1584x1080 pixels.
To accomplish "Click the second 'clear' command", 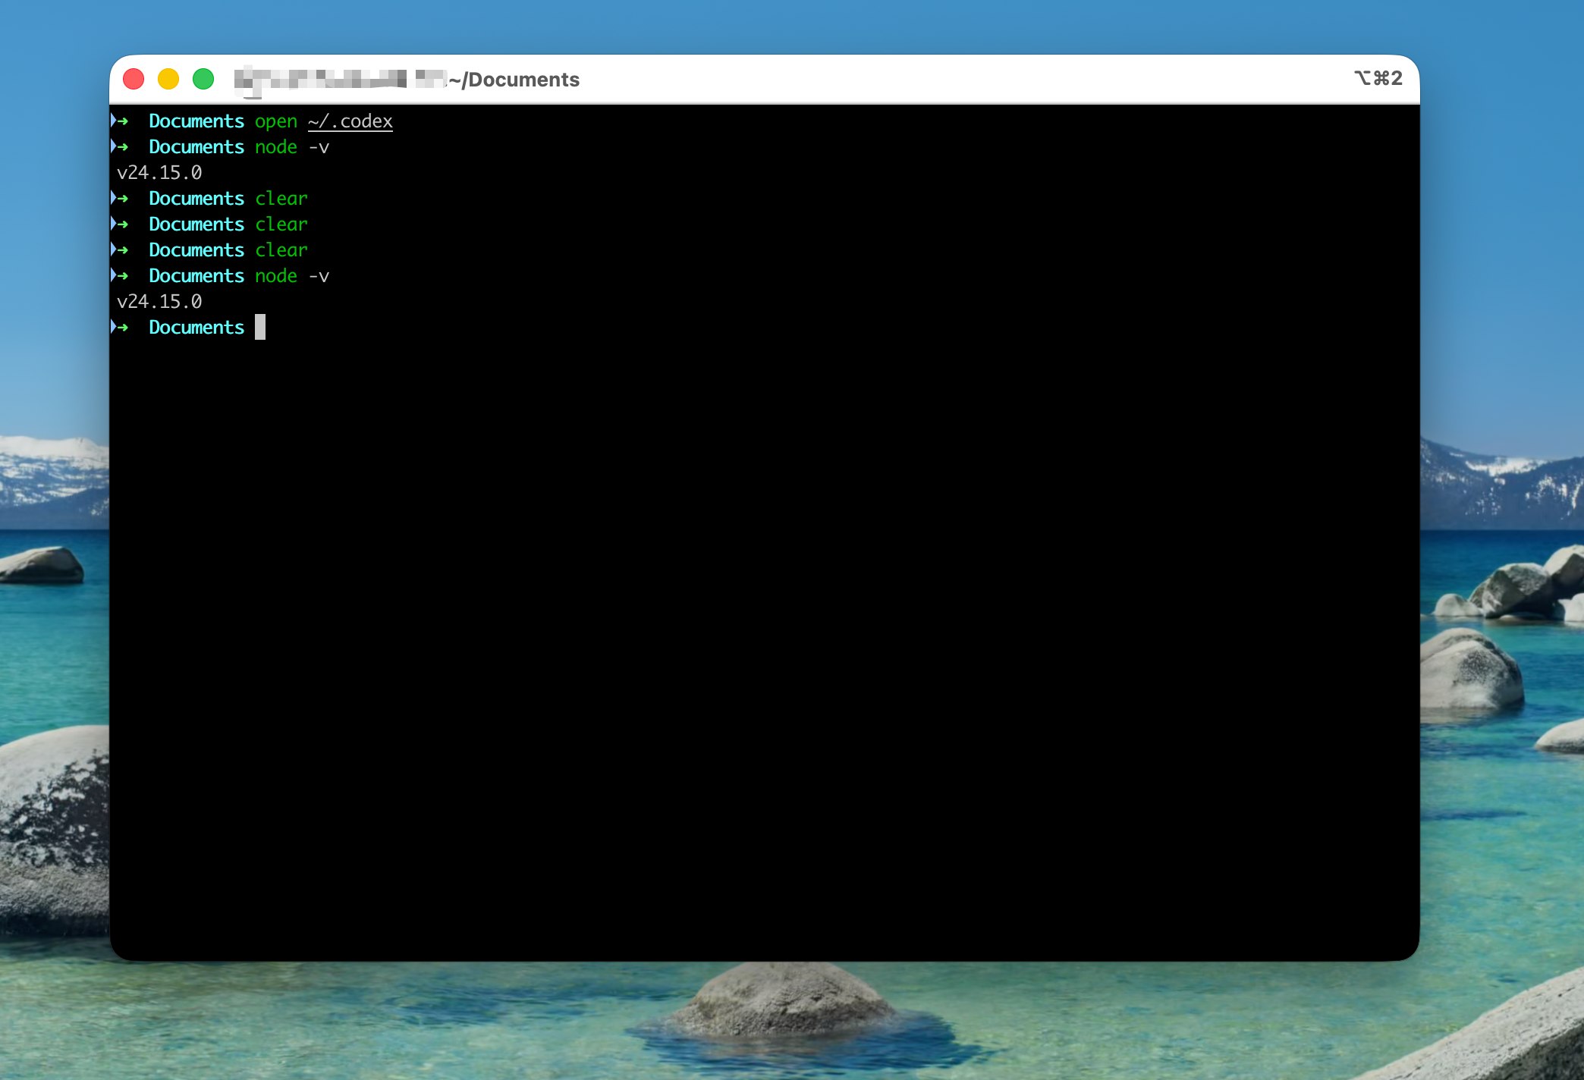I will click(x=281, y=224).
